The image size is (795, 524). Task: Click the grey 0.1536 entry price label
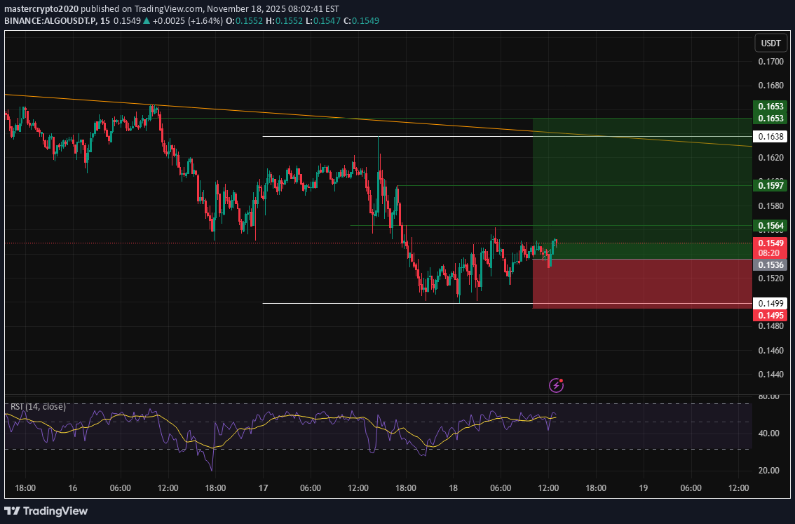[x=770, y=264]
